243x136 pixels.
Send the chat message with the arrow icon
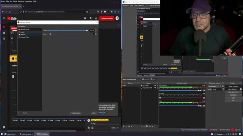(x=117, y=128)
